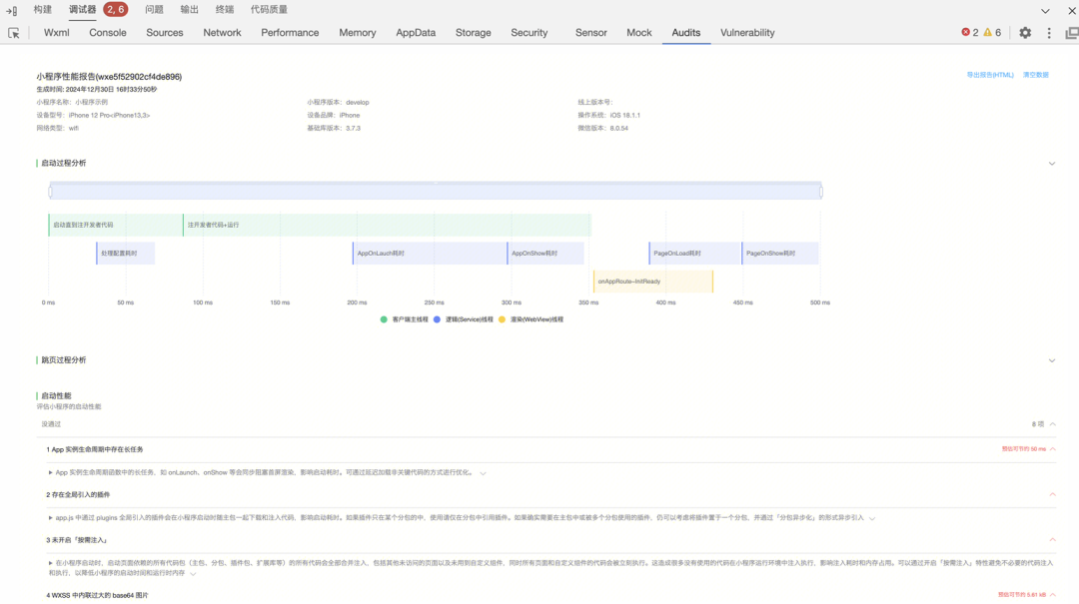Select the inspect element picker icon
Screen dimensions: 1079x604
tap(13, 33)
